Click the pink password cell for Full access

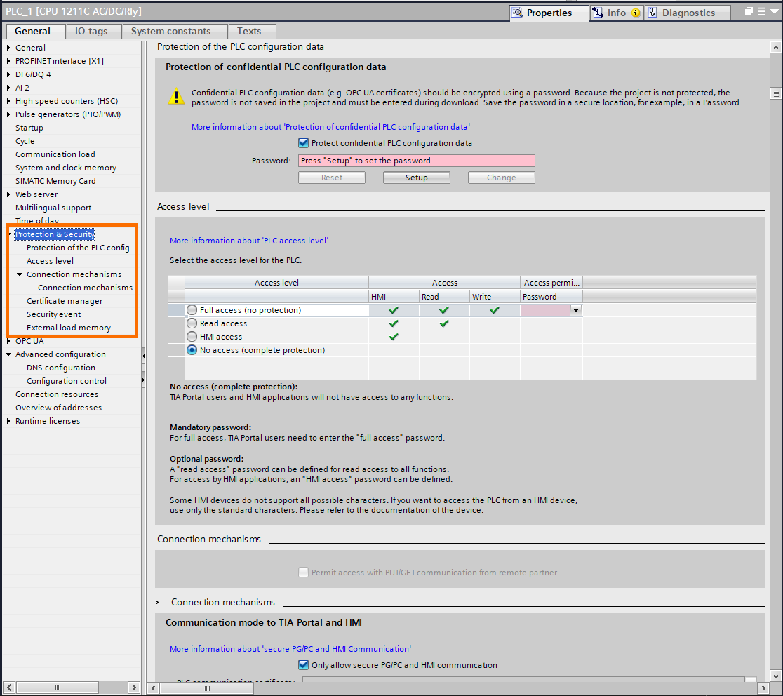[x=545, y=311]
